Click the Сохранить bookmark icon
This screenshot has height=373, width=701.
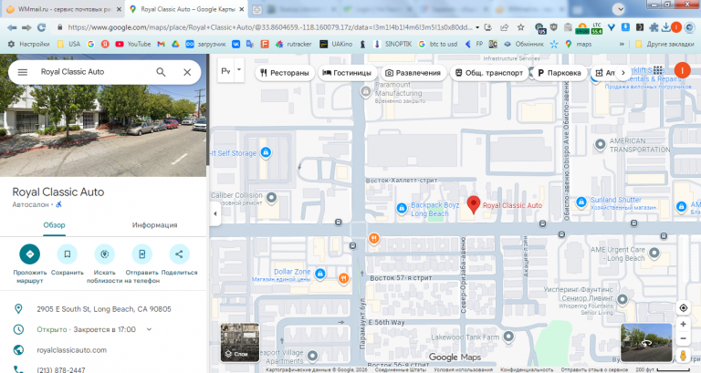coord(67,254)
